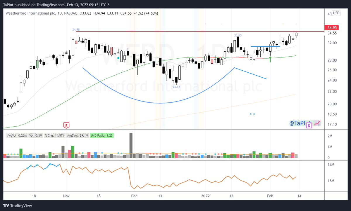Click the purple E earnings marker
This screenshot has height=211, width=351.
tap(309, 125)
